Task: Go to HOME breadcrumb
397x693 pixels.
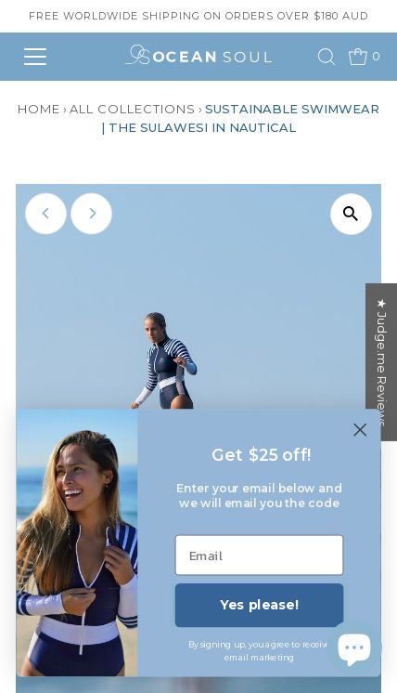Action: (38, 110)
